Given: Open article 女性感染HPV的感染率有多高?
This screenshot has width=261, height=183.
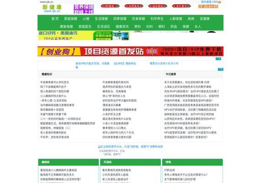Looking at the screenshot, I should pyautogui.click(x=182, y=124).
